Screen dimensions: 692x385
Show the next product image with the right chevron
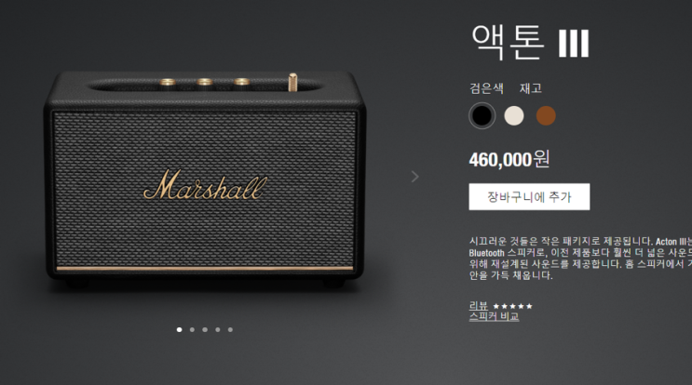(414, 177)
